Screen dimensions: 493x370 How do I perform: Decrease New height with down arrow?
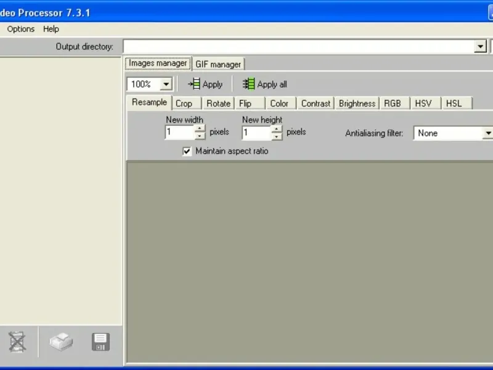click(276, 136)
